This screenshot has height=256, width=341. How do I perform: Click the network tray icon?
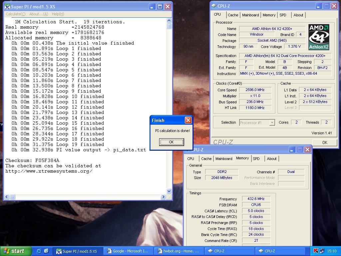pos(322,251)
